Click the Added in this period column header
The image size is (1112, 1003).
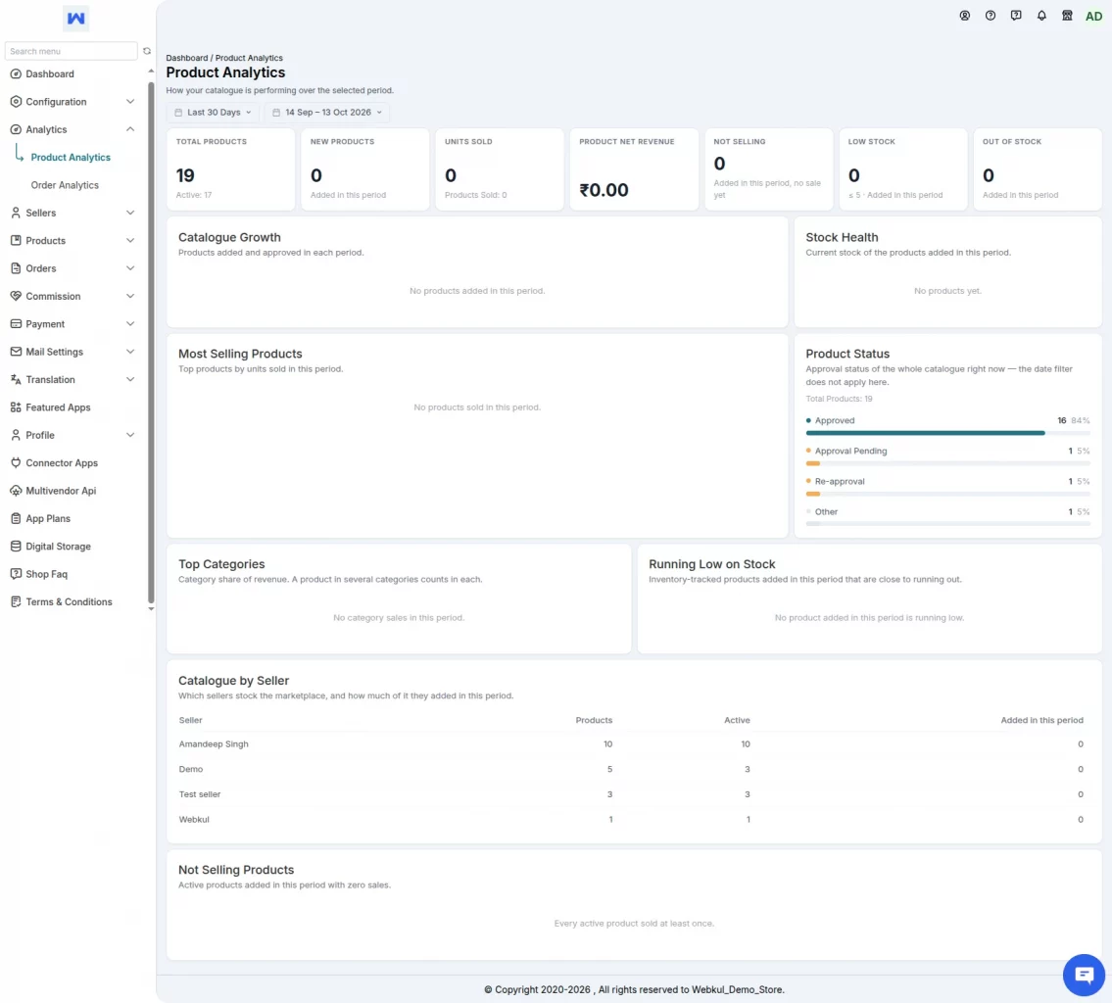pos(1041,720)
